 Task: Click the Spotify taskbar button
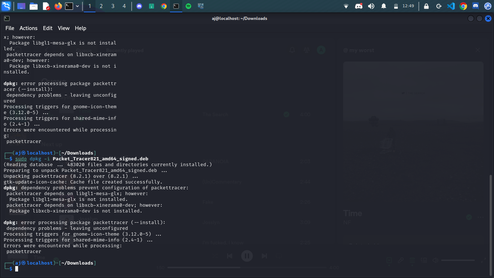[x=188, y=6]
